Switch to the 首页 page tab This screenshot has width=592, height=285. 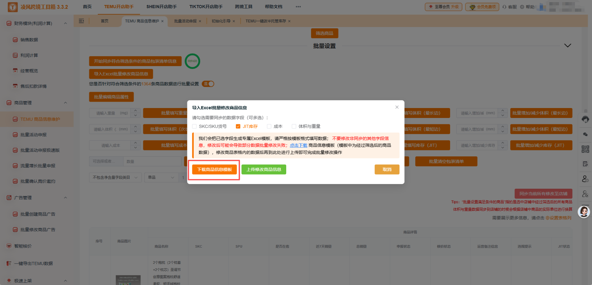click(105, 21)
